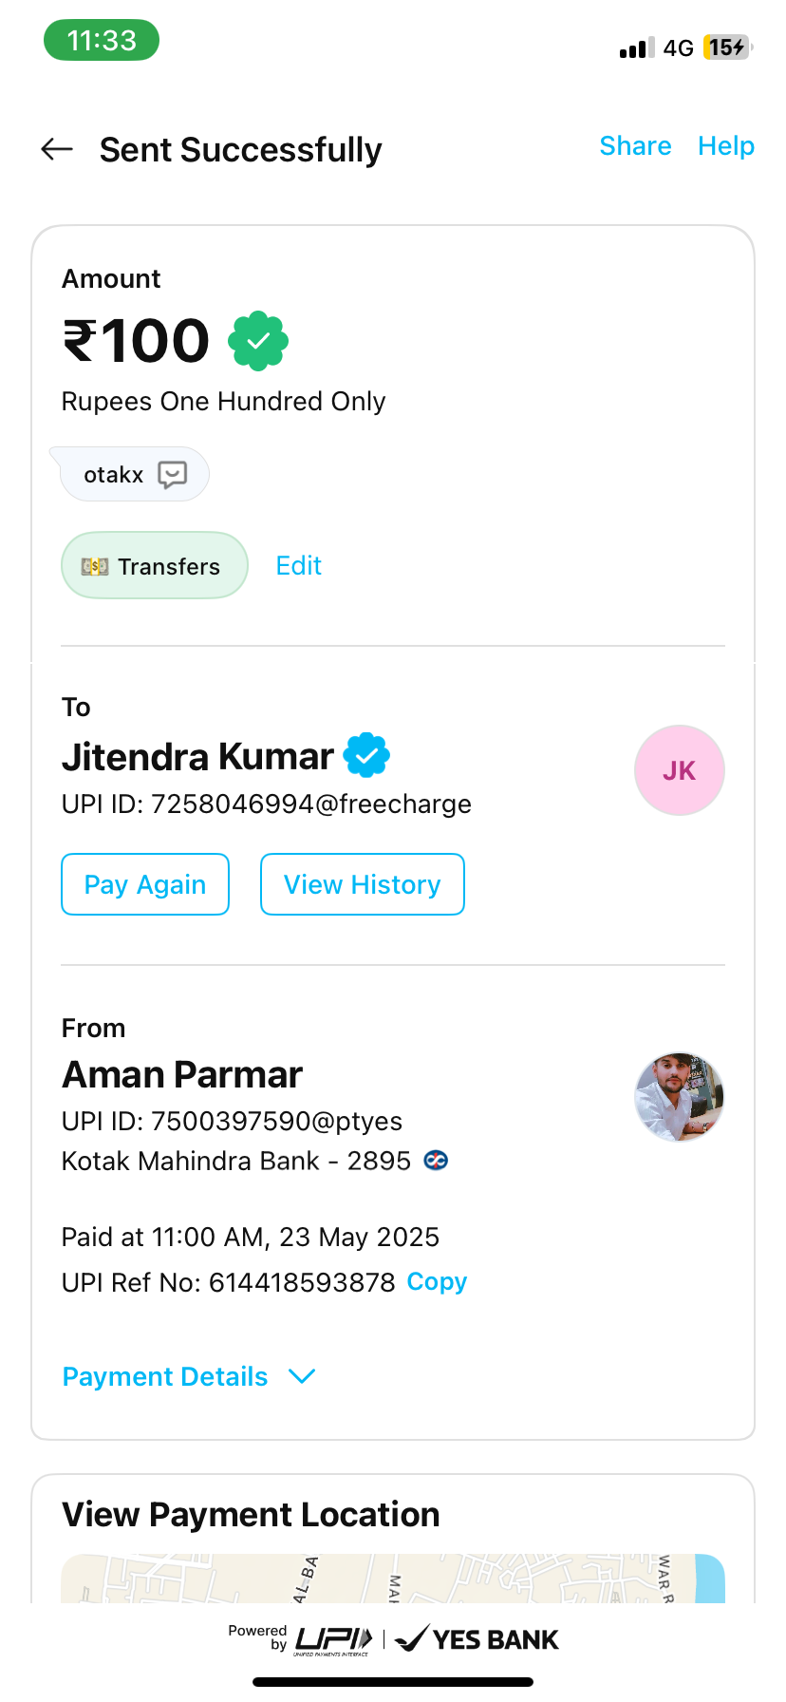
Task: Share this payment receipt
Action: pos(635,146)
